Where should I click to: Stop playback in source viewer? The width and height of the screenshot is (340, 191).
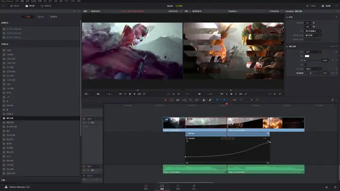point(130,94)
